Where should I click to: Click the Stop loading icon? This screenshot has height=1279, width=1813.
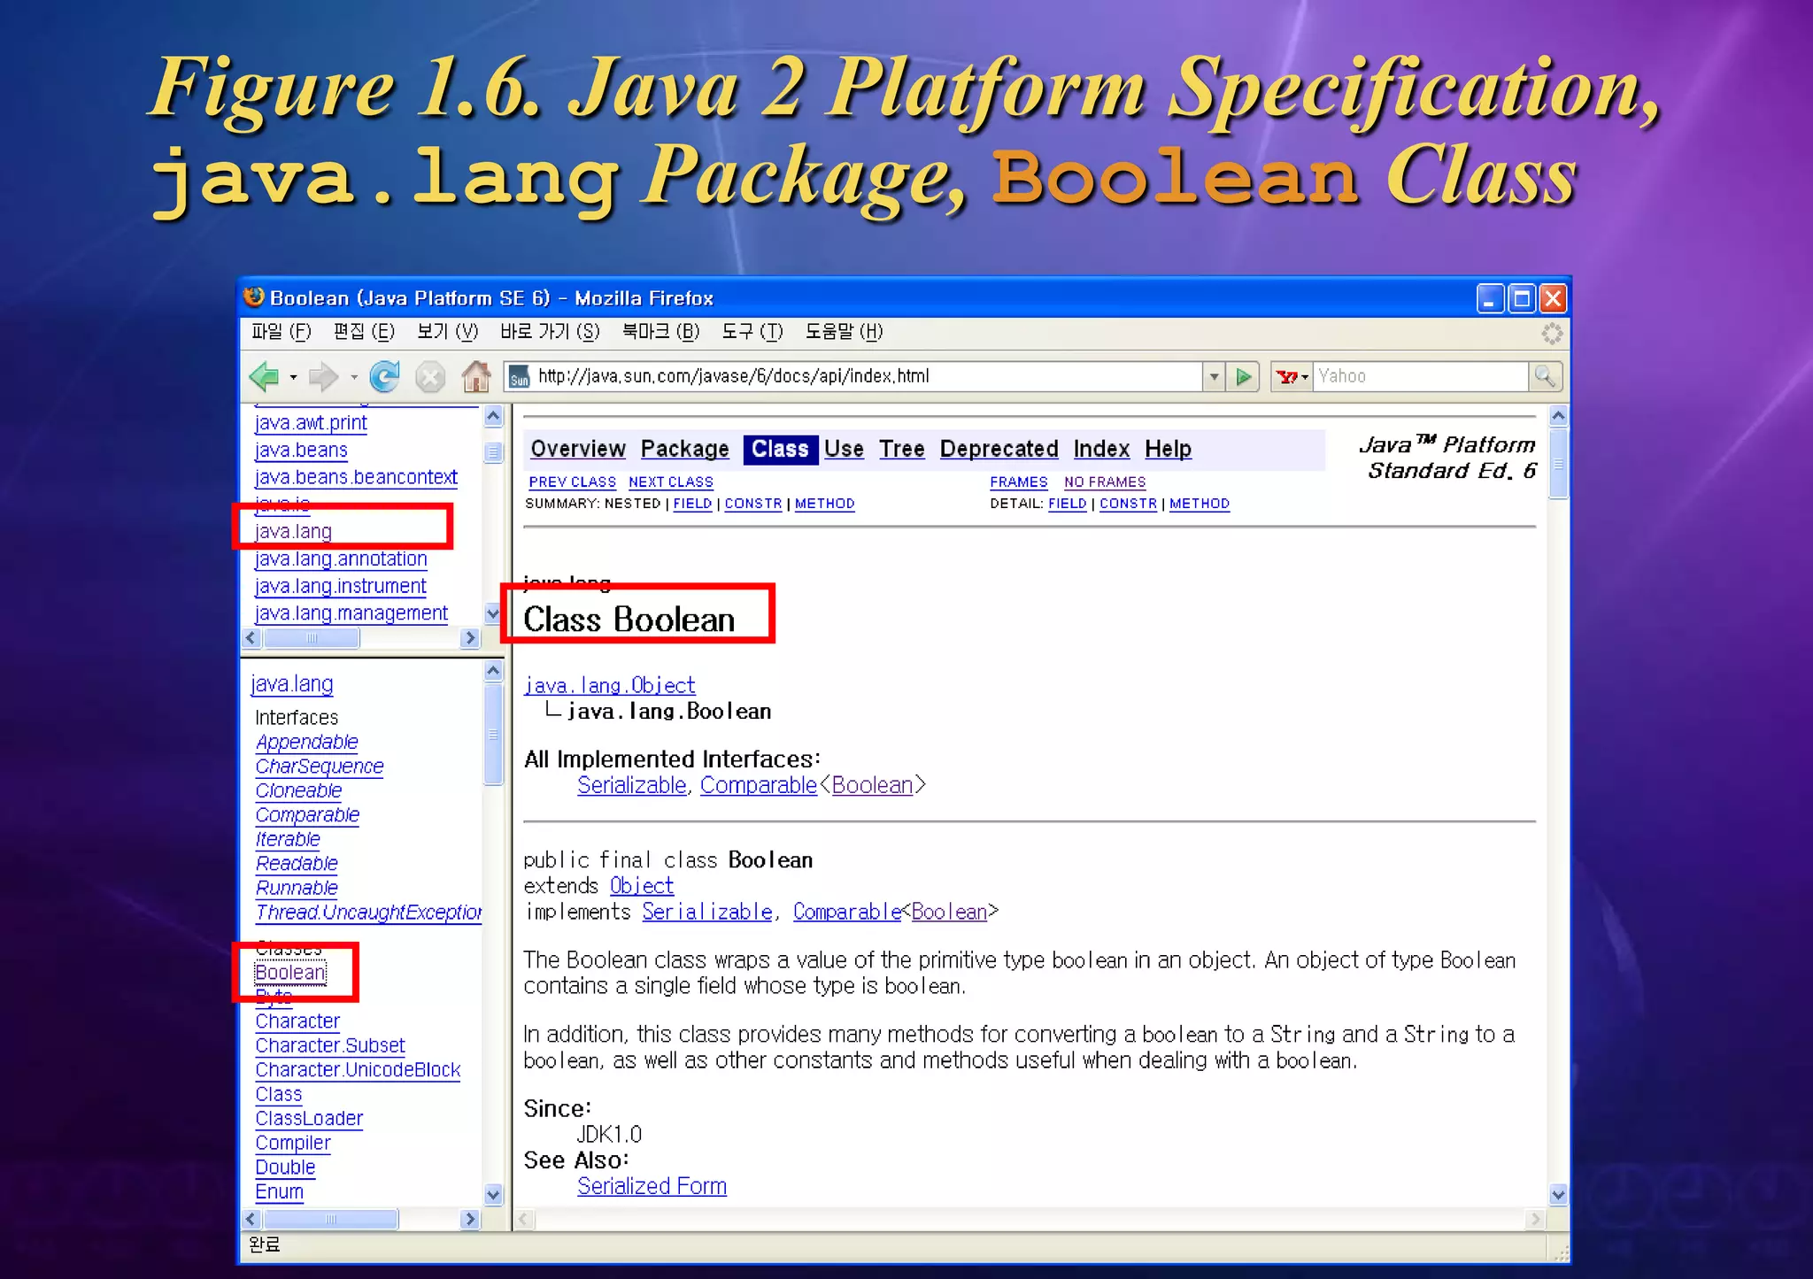(430, 378)
